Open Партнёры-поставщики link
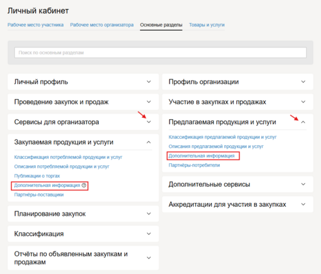Image resolution: width=321 pixels, height=274 pixels. 39,195
